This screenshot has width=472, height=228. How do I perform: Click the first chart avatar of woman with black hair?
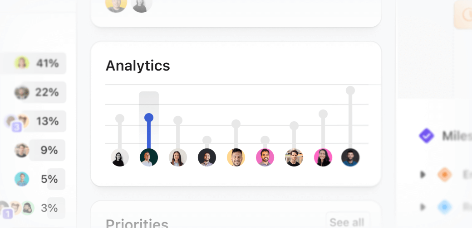pyautogui.click(x=120, y=157)
